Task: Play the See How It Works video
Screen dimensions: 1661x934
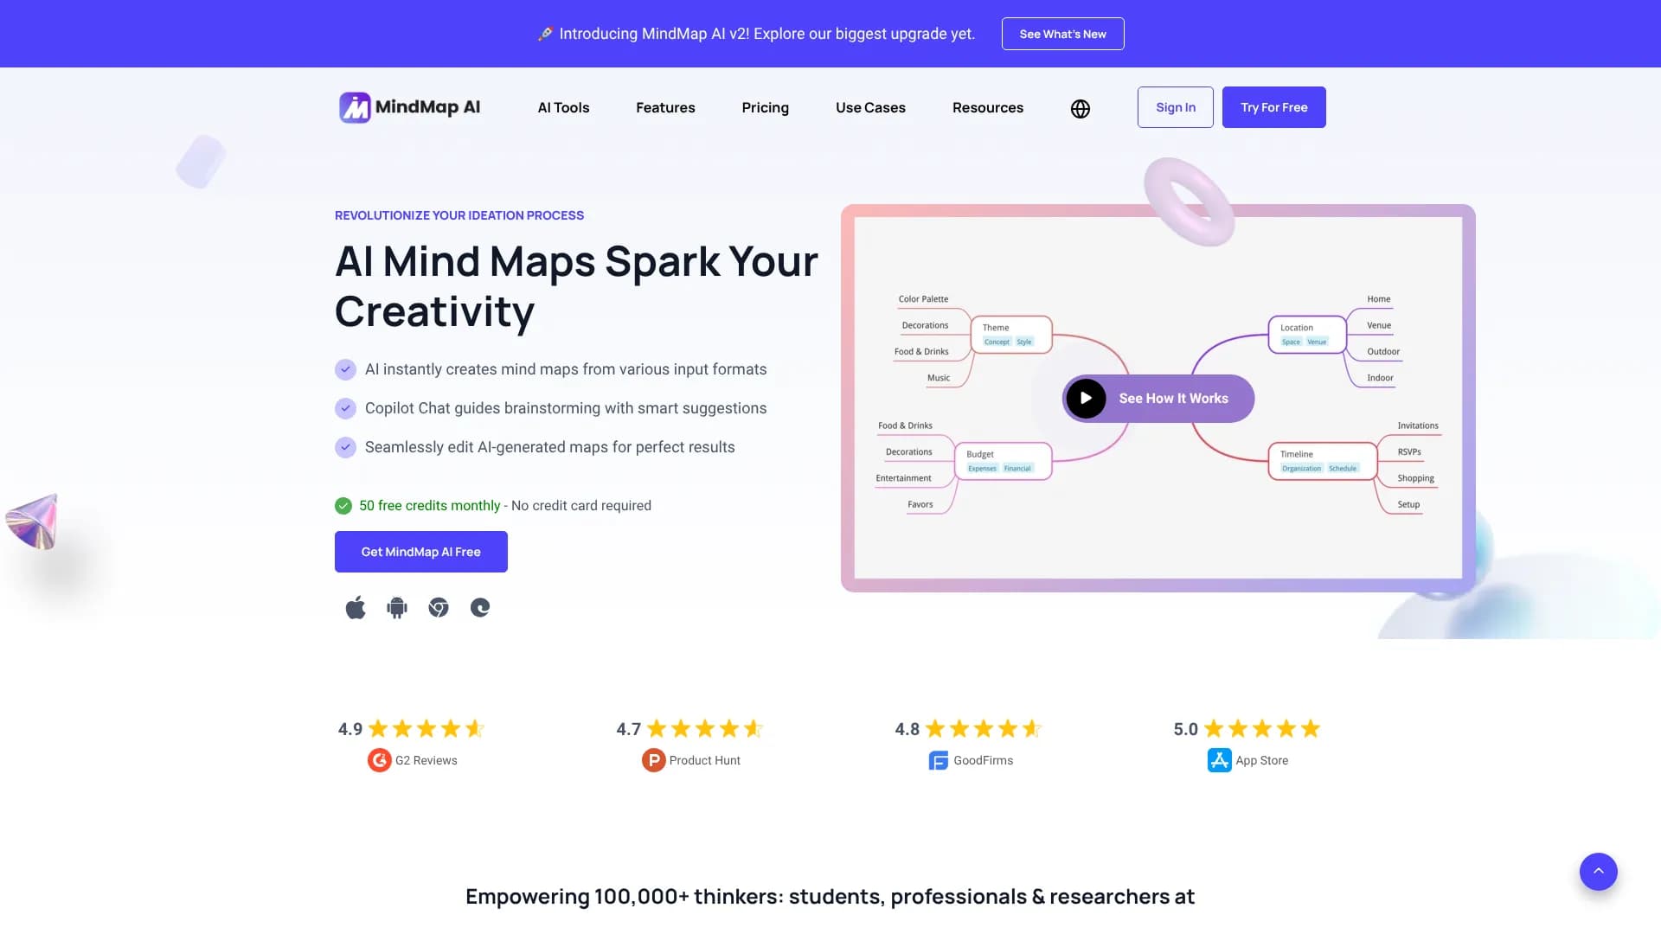Action: [x=1158, y=399]
